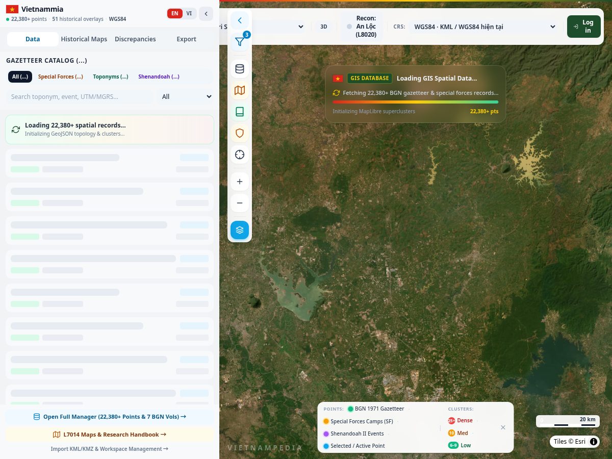Screen dimensions: 612x459
Task: Open Full Manager link
Action: pyautogui.click(x=110, y=417)
